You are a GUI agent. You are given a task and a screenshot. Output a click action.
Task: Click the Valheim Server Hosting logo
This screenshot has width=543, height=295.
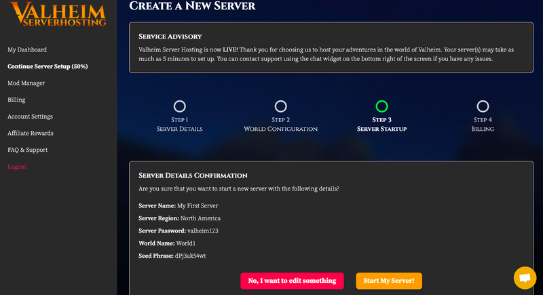(x=58, y=14)
